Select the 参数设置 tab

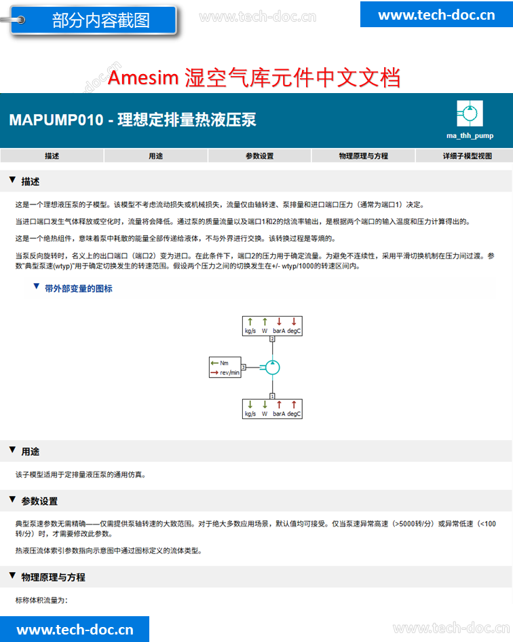point(259,156)
